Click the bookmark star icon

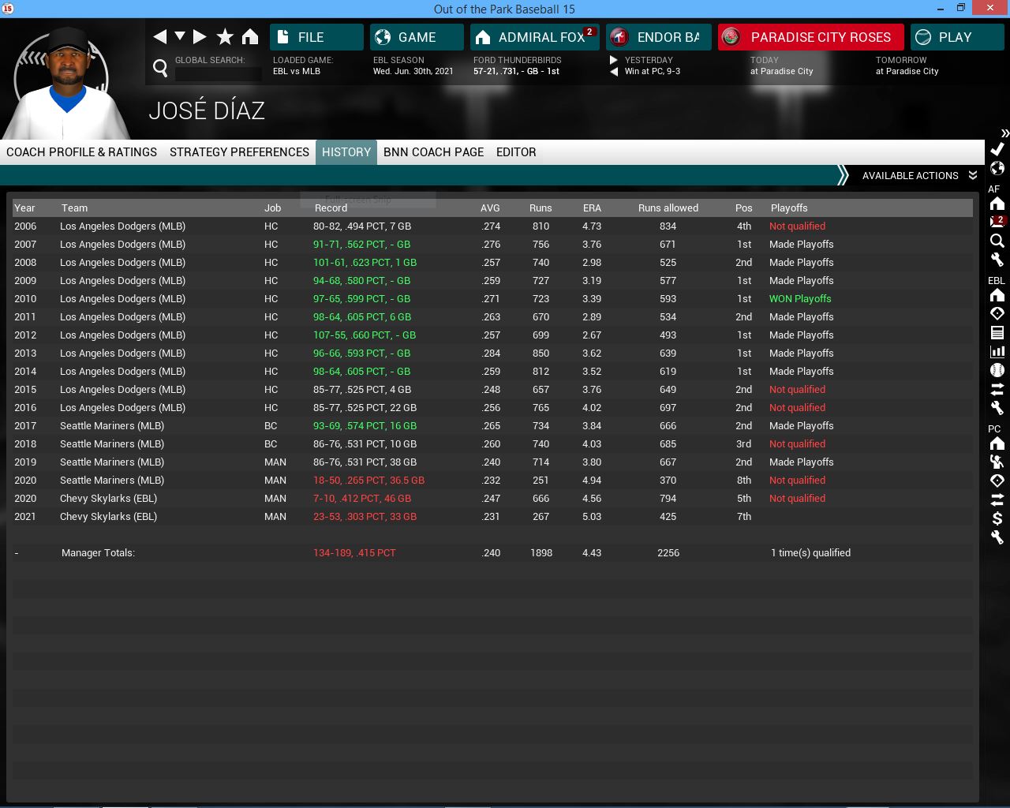225,37
